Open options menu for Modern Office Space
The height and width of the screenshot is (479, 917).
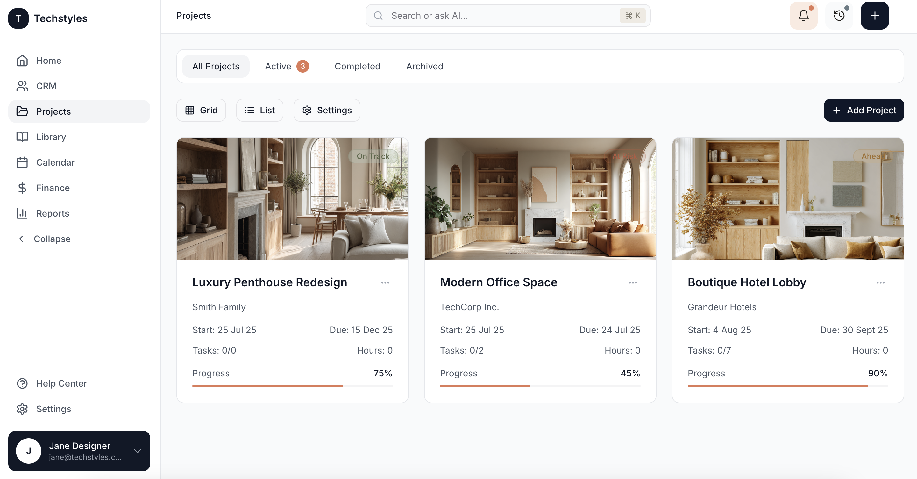pyautogui.click(x=633, y=283)
